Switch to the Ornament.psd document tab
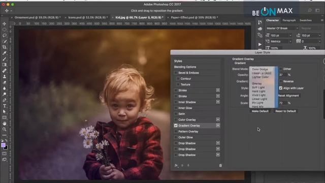 [x=38, y=17]
